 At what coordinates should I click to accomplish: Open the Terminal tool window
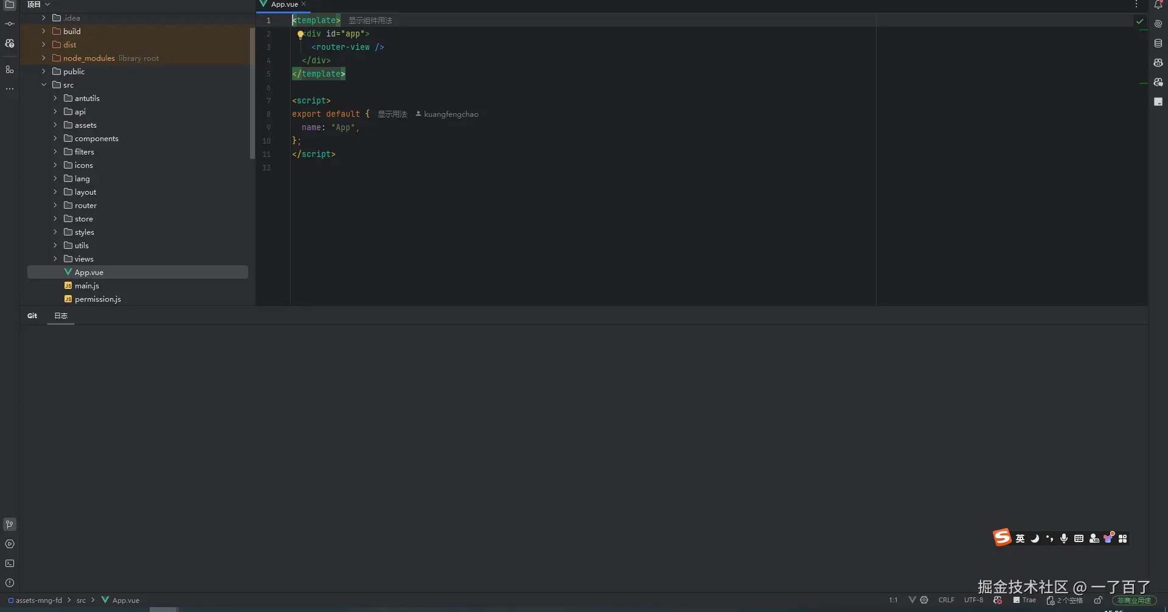10,563
